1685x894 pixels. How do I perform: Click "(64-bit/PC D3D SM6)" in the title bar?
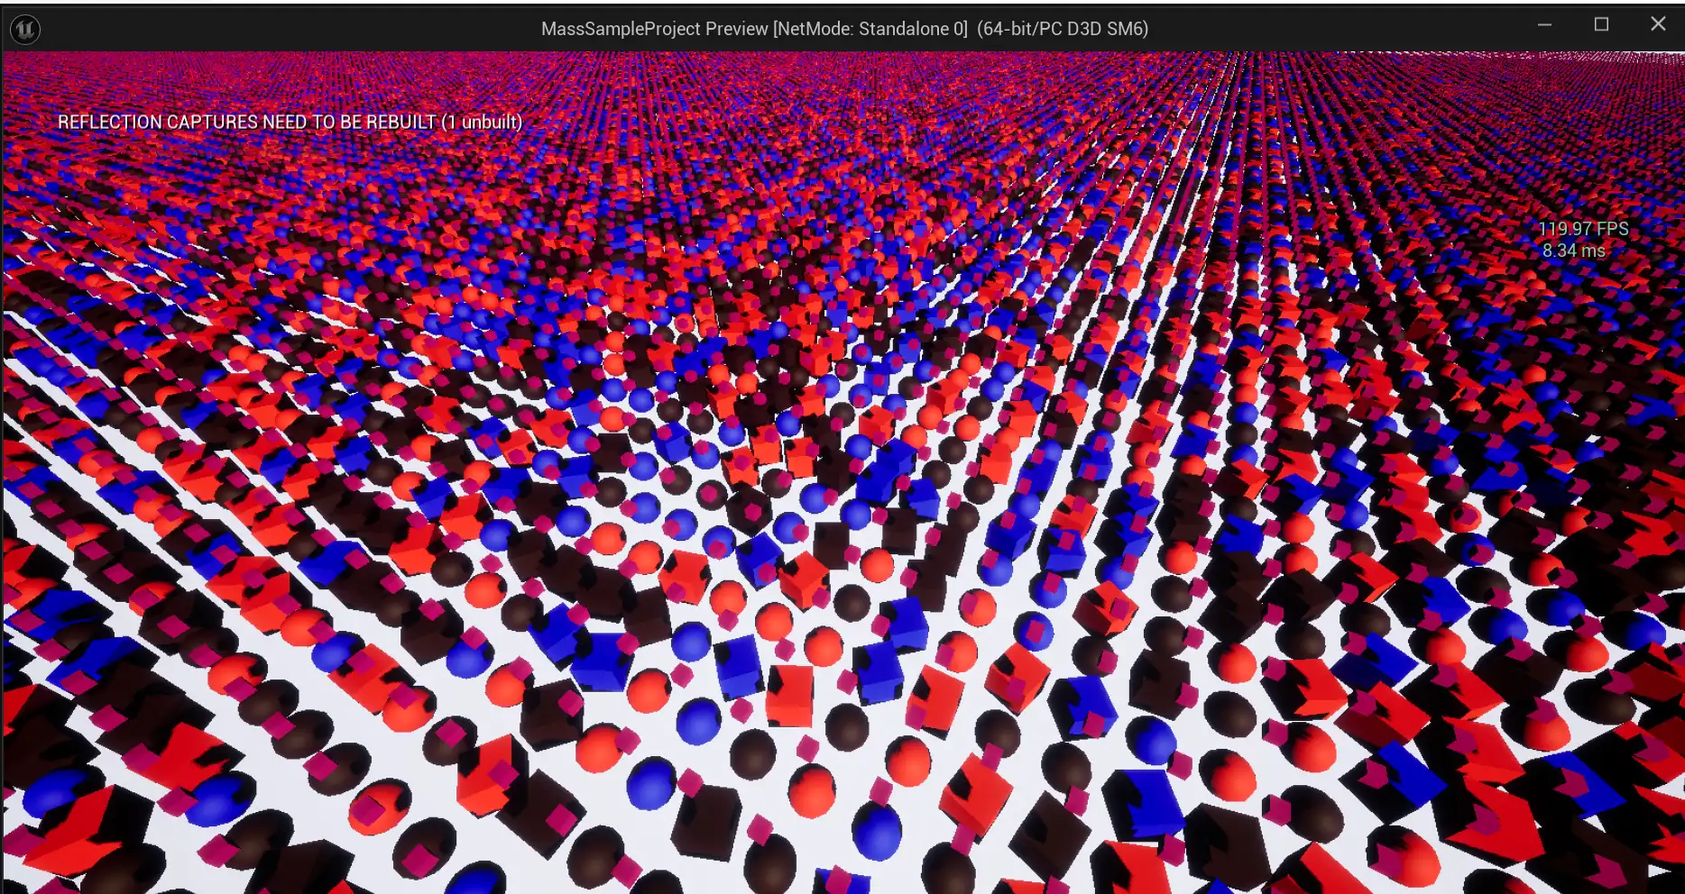point(1062,29)
